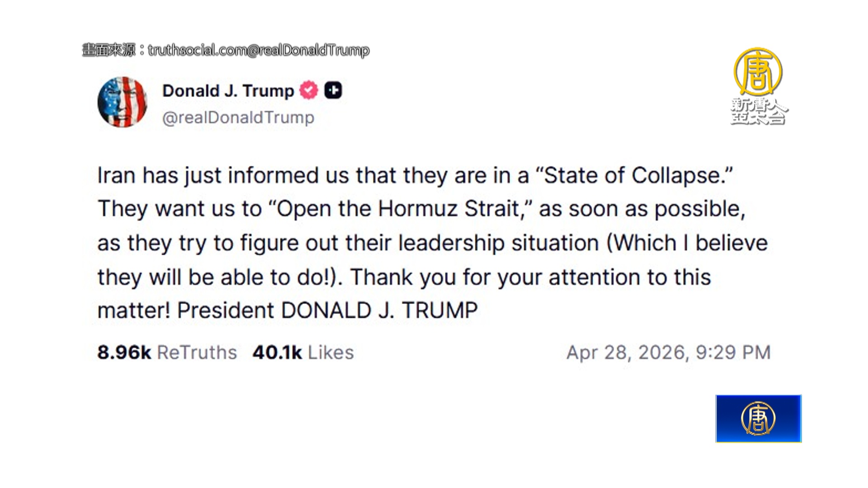Image resolution: width=868 pixels, height=488 pixels.
Task: Click the Likes label
Action: click(331, 352)
